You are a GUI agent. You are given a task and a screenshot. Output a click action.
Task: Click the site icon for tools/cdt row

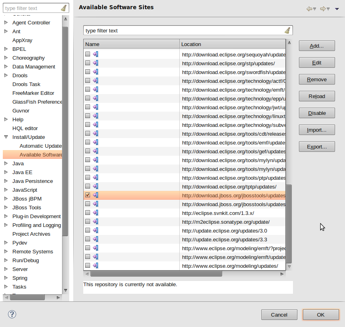tap(96, 133)
